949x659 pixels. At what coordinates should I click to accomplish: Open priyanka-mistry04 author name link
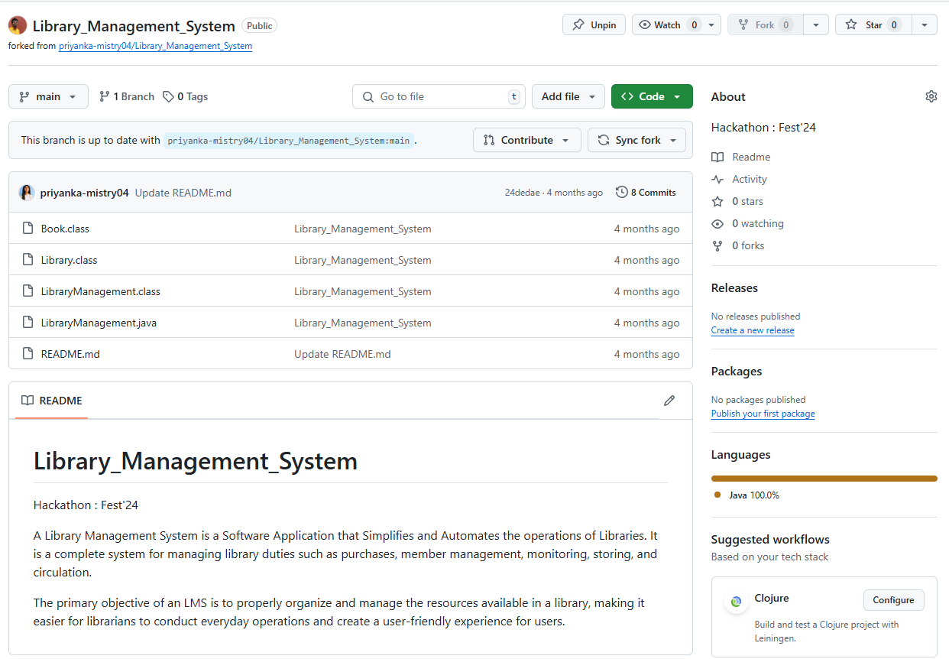click(x=85, y=193)
